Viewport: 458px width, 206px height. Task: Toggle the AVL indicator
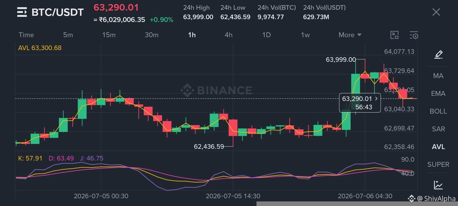tap(438, 147)
